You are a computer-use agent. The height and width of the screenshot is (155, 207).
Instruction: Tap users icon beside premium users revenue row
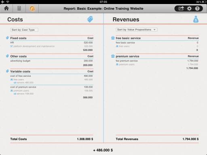click(x=117, y=65)
